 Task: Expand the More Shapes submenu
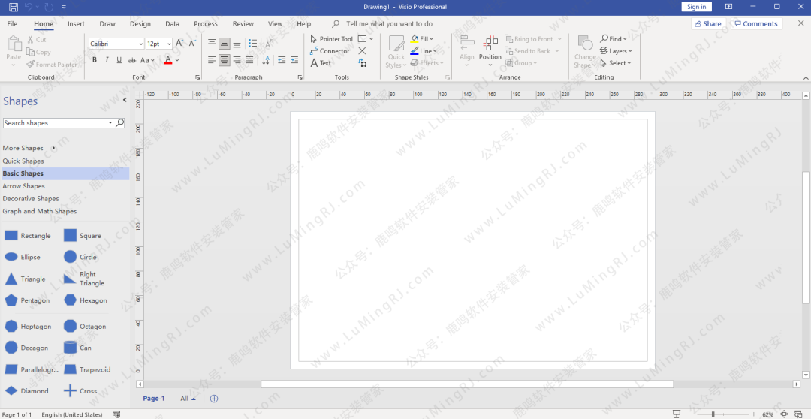pyautogui.click(x=53, y=148)
